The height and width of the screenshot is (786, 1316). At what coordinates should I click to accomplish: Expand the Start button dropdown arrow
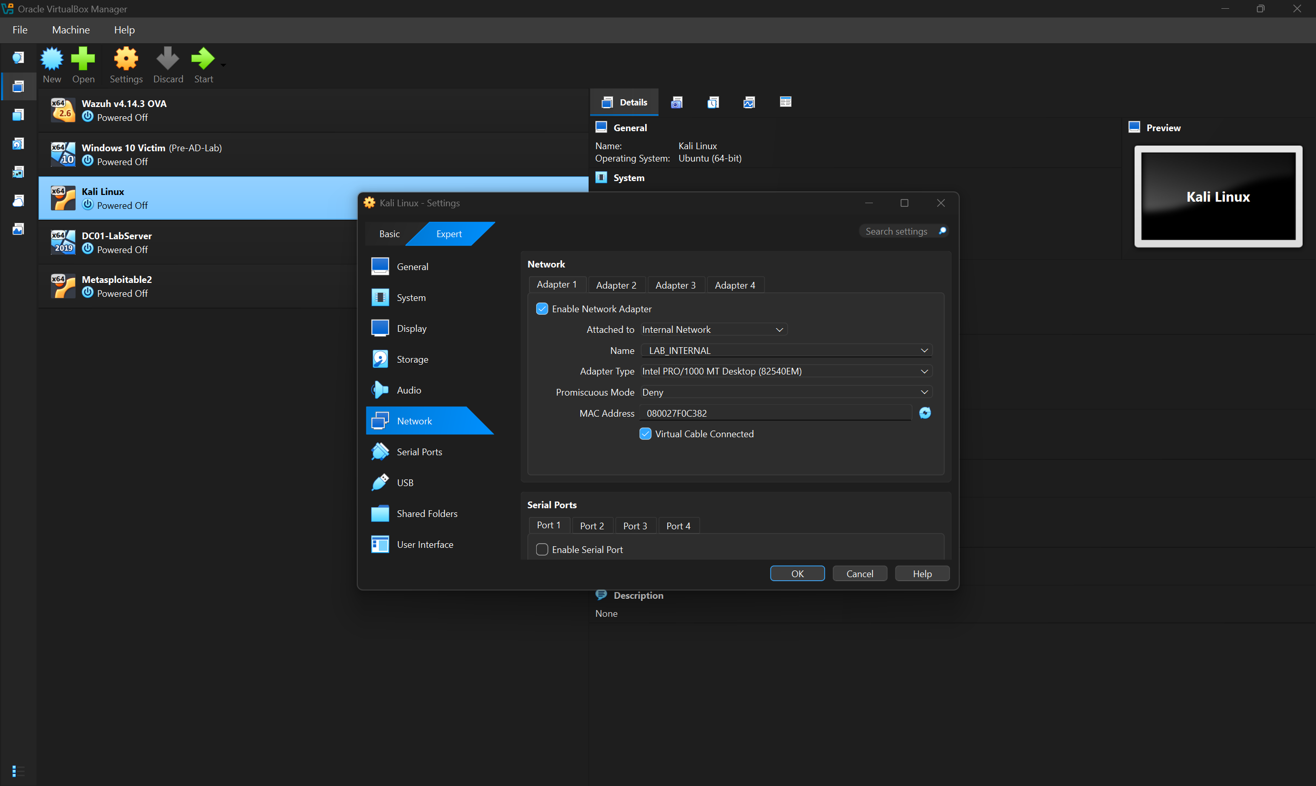tap(223, 65)
